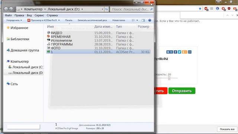Select Библиотеки in navigation pane
This screenshot has height=134, width=238.
point(20,39)
